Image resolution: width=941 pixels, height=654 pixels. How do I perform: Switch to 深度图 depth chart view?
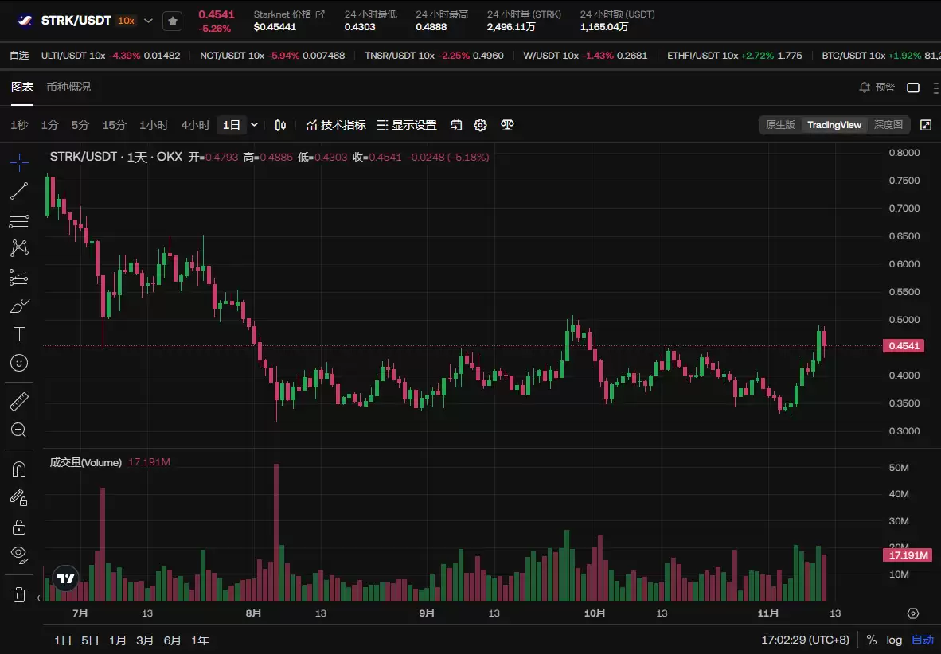click(x=888, y=125)
